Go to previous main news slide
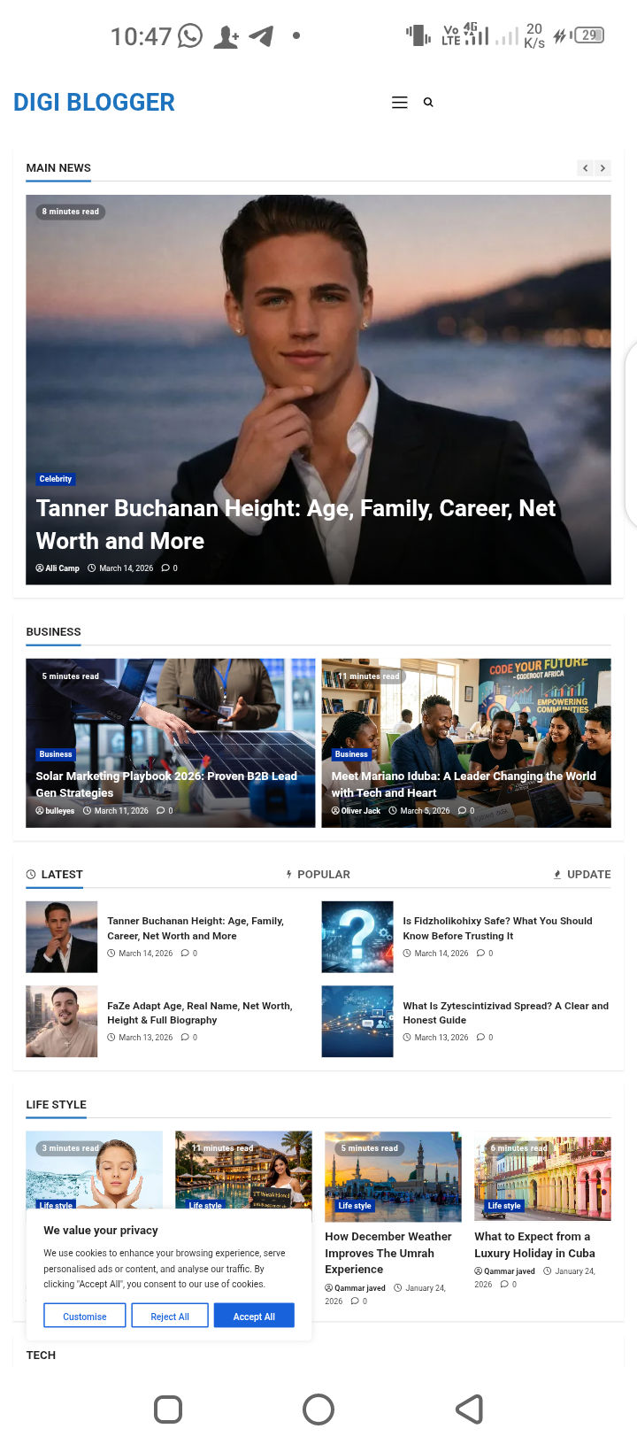The width and height of the screenshot is (637, 1452). (585, 167)
